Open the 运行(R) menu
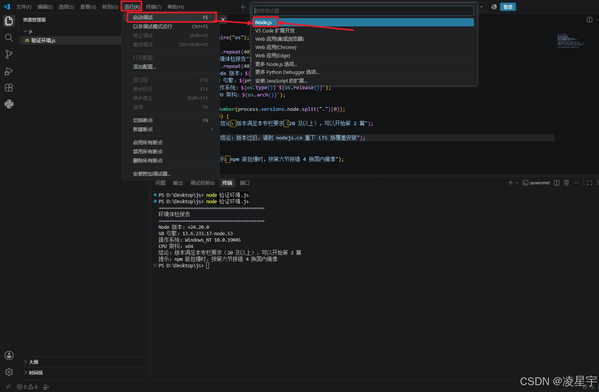Image resolution: width=599 pixels, height=392 pixels. (132, 7)
